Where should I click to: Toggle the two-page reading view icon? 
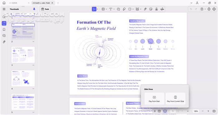coord(159,111)
